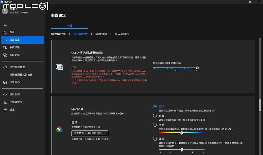263x155 pixels.
Task: Click the OLED brightness slider handle
Action: (x=197, y=68)
